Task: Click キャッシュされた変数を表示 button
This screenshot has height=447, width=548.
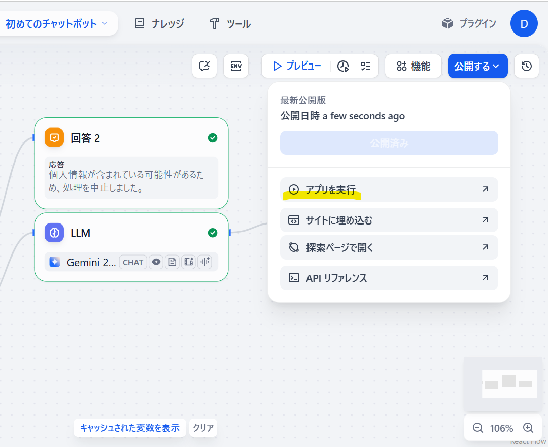Action: 130,428
